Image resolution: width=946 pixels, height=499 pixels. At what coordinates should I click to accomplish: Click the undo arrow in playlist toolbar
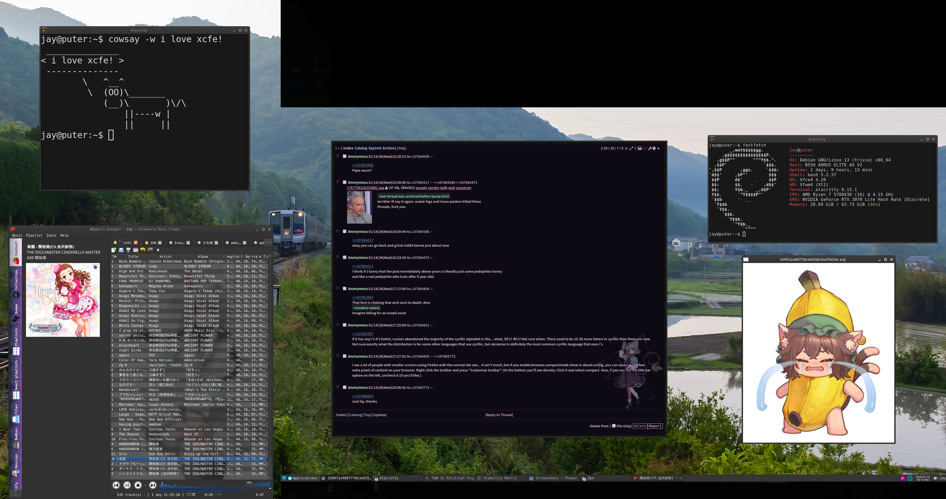143,250
